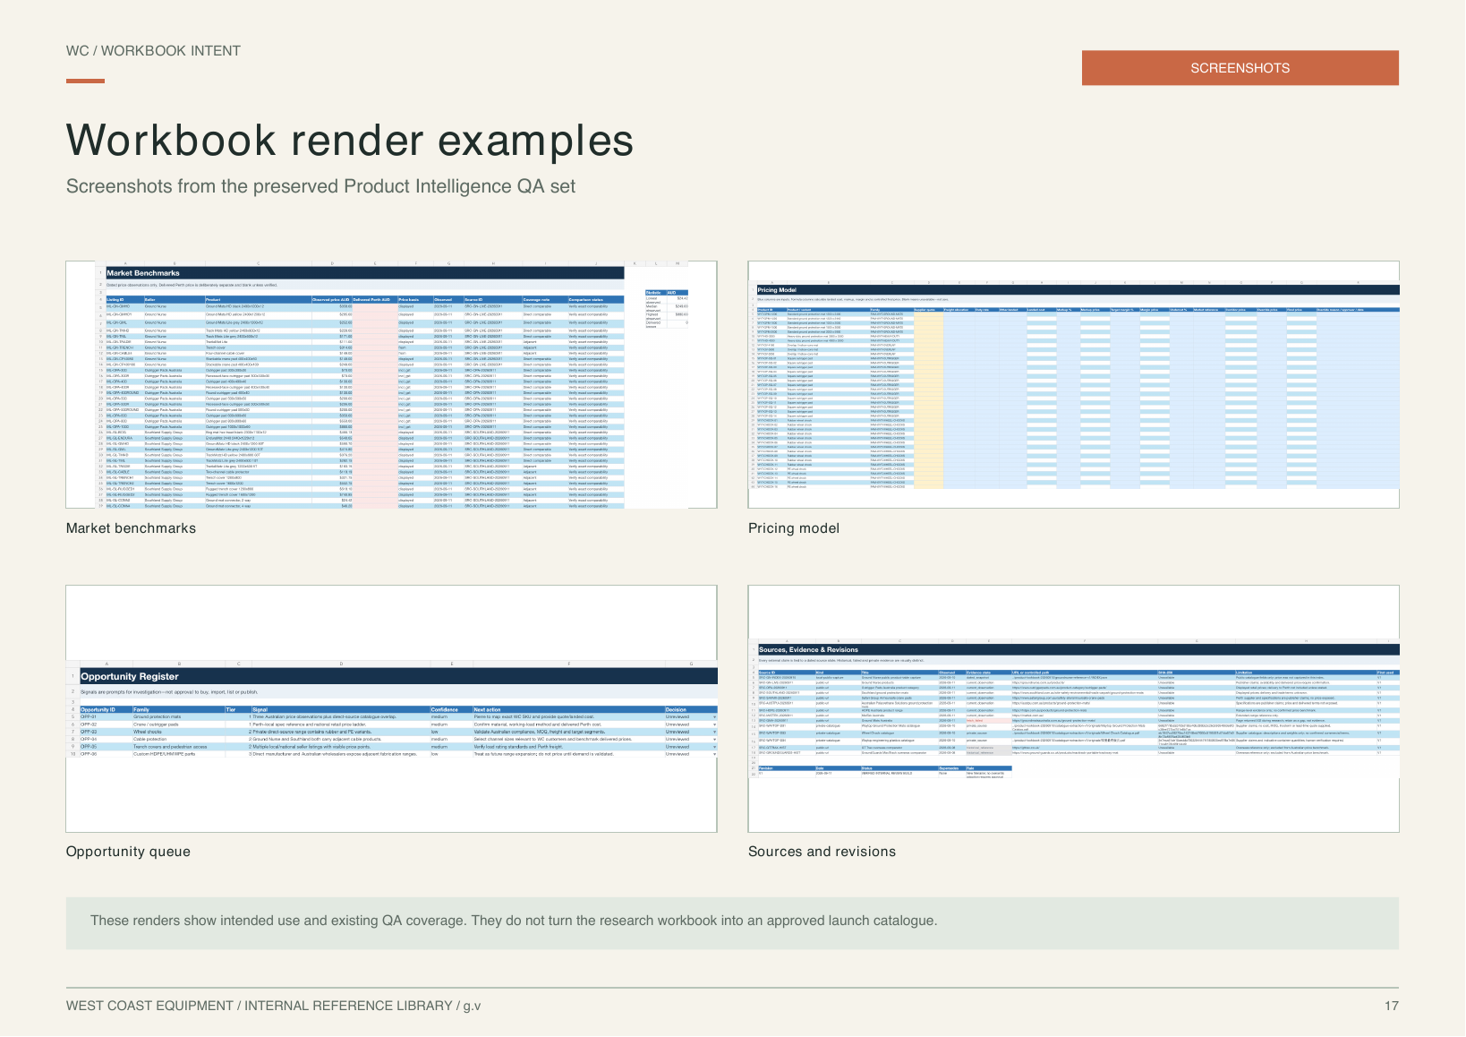The width and height of the screenshot is (1466, 1037).
Task: Open the Opportunity Register screenshot thumbnail
Action: (x=391, y=708)
